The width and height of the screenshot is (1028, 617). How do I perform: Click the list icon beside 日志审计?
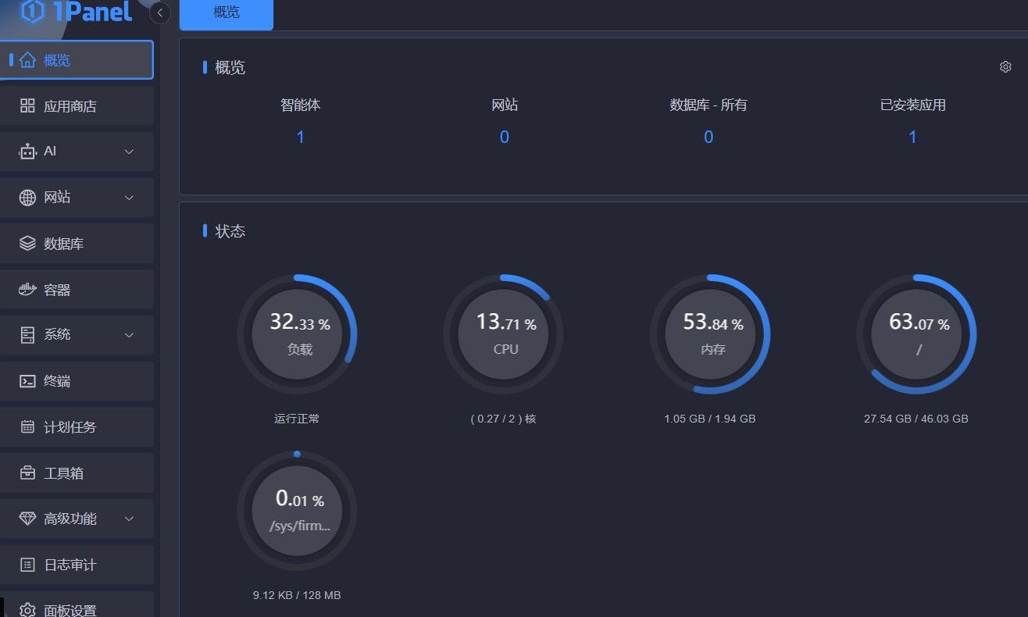pyautogui.click(x=27, y=565)
